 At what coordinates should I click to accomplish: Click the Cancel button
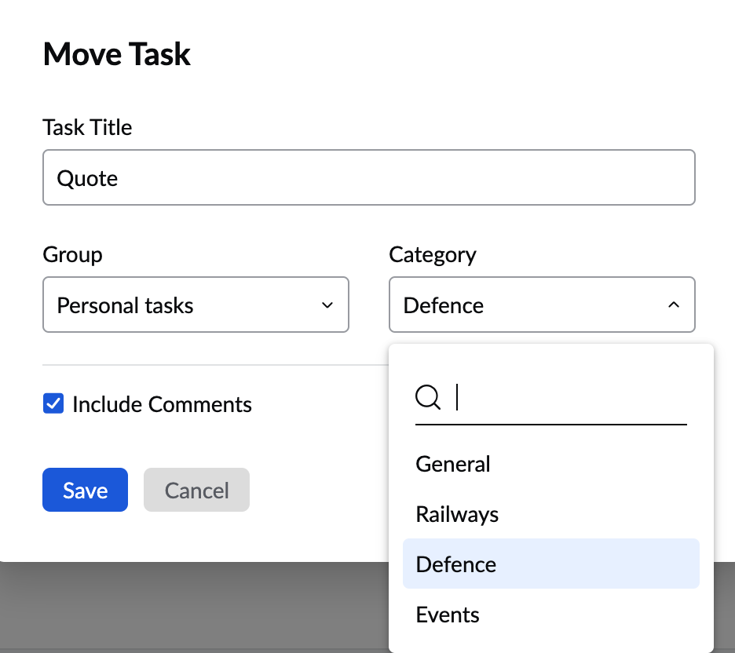click(x=196, y=490)
